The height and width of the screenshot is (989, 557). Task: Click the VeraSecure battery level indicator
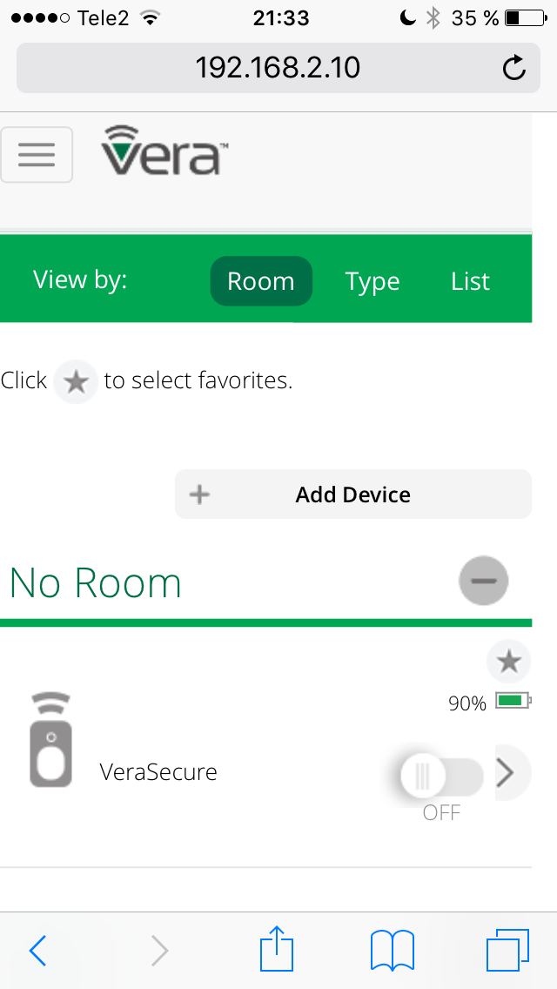(489, 702)
